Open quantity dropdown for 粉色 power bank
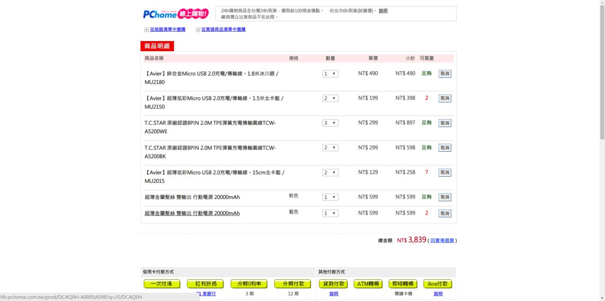The height and width of the screenshot is (301, 605). [330, 197]
